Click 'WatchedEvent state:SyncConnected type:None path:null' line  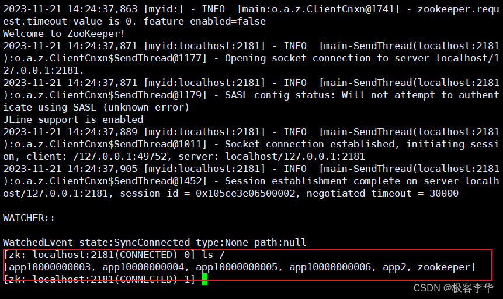pos(155,242)
